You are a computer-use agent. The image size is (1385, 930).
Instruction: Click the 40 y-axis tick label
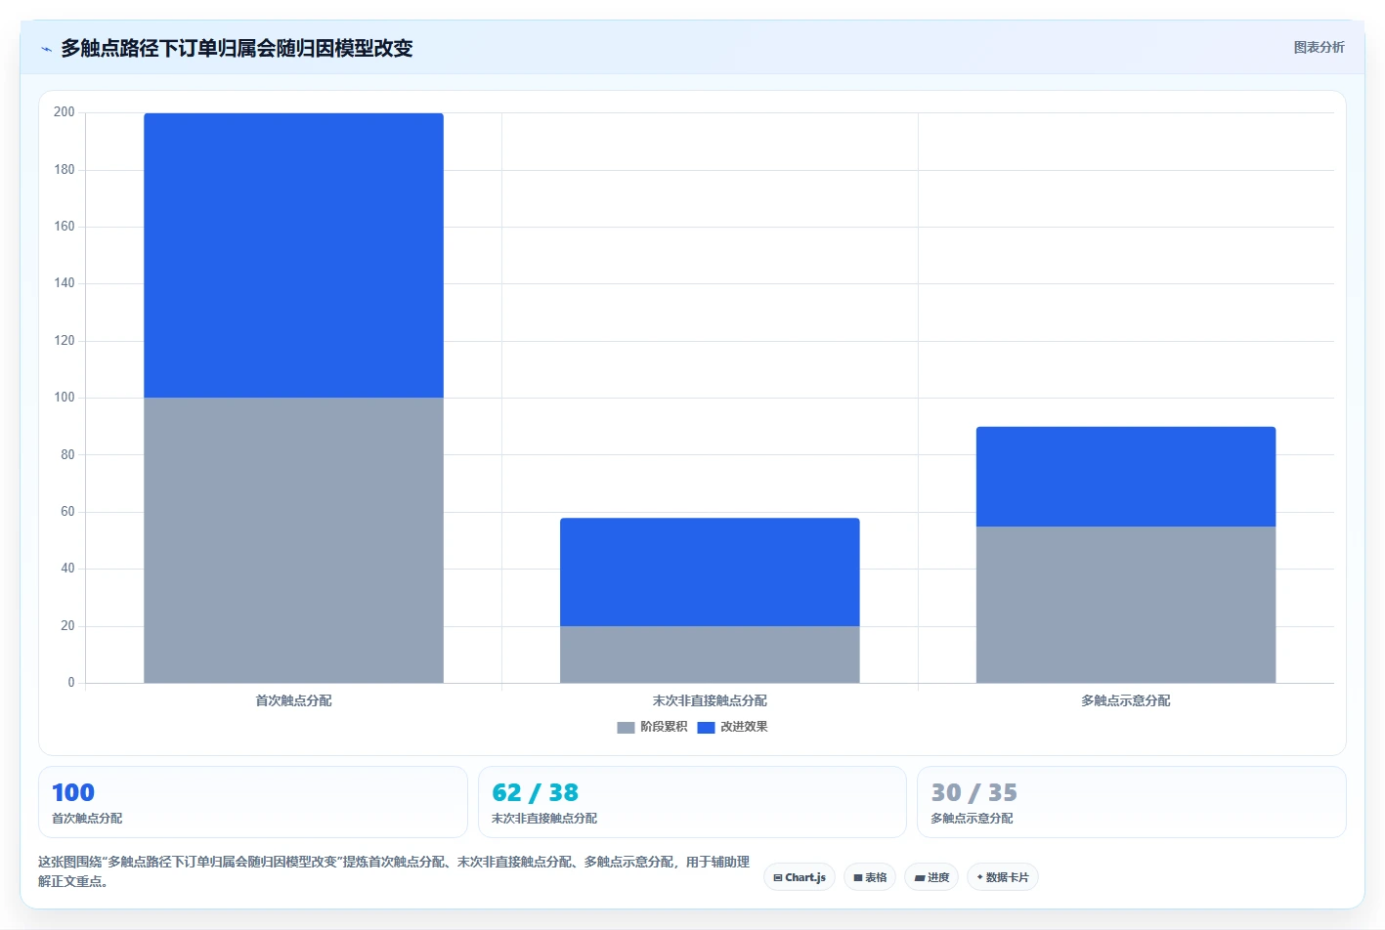67,569
